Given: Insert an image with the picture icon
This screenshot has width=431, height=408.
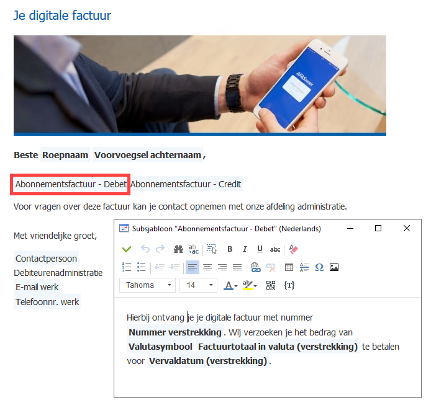Looking at the screenshot, I should click(334, 267).
